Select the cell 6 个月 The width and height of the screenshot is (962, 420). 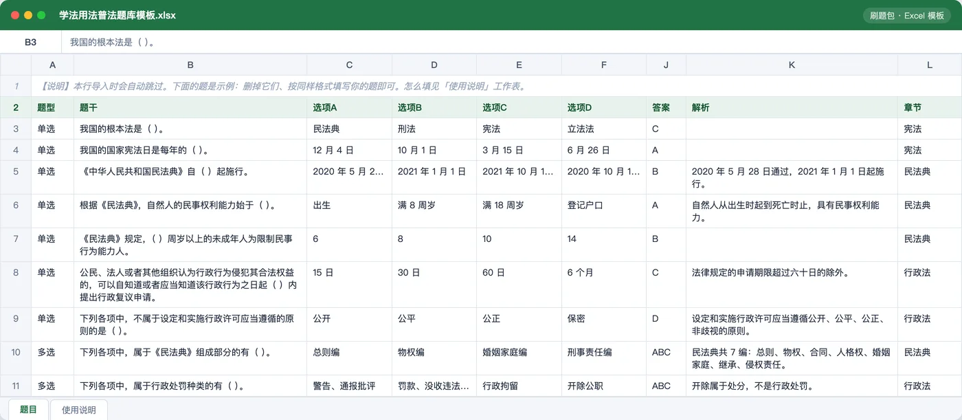[x=604, y=285]
